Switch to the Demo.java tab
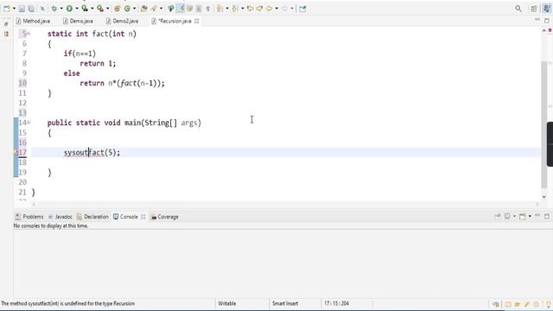The height and width of the screenshot is (311, 553). tap(78, 21)
